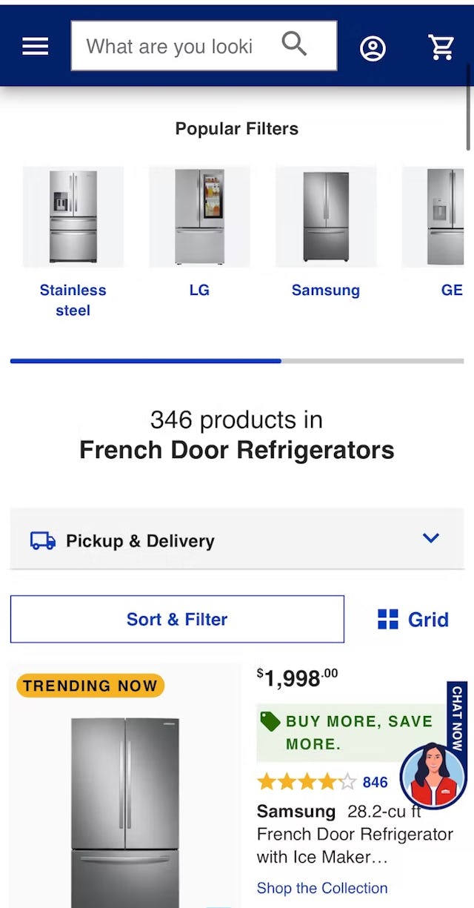View the shopping cart

pos(441,46)
